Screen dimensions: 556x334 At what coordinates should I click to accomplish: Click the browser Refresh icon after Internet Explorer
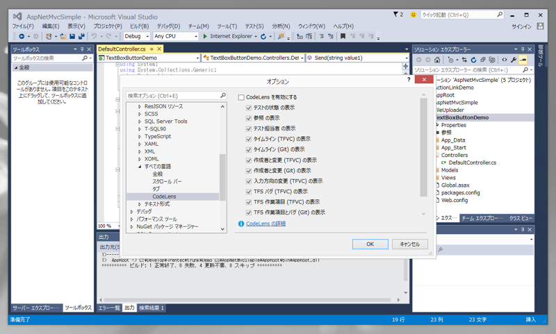(x=263, y=36)
